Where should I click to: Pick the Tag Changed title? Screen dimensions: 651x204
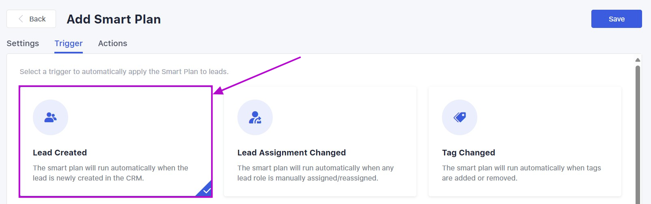pos(468,153)
